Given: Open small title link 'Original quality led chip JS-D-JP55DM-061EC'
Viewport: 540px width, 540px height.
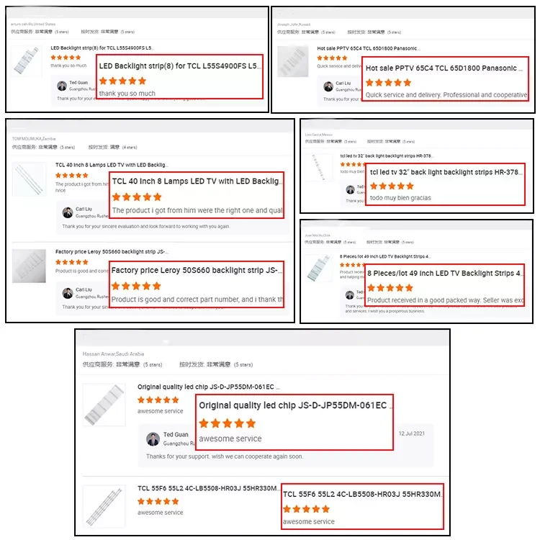Looking at the screenshot, I should pyautogui.click(x=207, y=387).
